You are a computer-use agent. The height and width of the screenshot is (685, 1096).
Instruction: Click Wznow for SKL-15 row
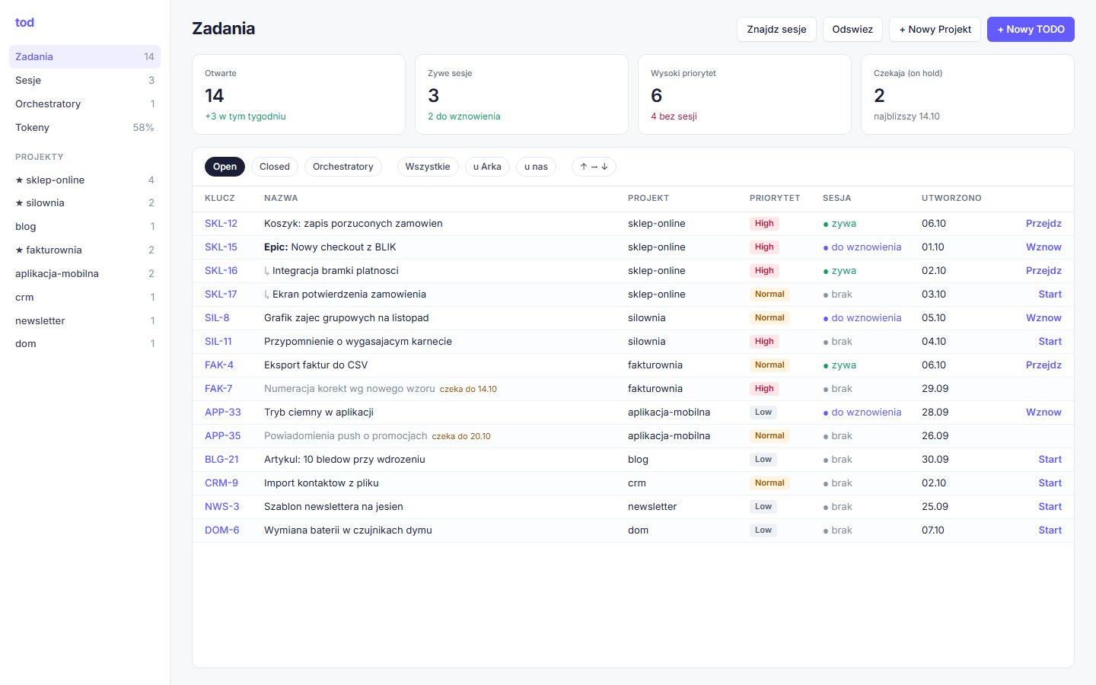[1043, 247]
